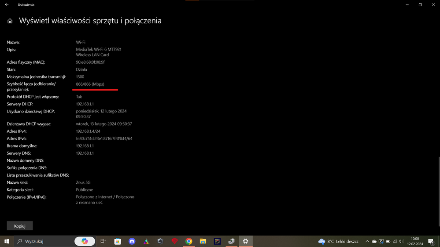Open the notification center icon
The height and width of the screenshot is (247, 440).
[431, 241]
